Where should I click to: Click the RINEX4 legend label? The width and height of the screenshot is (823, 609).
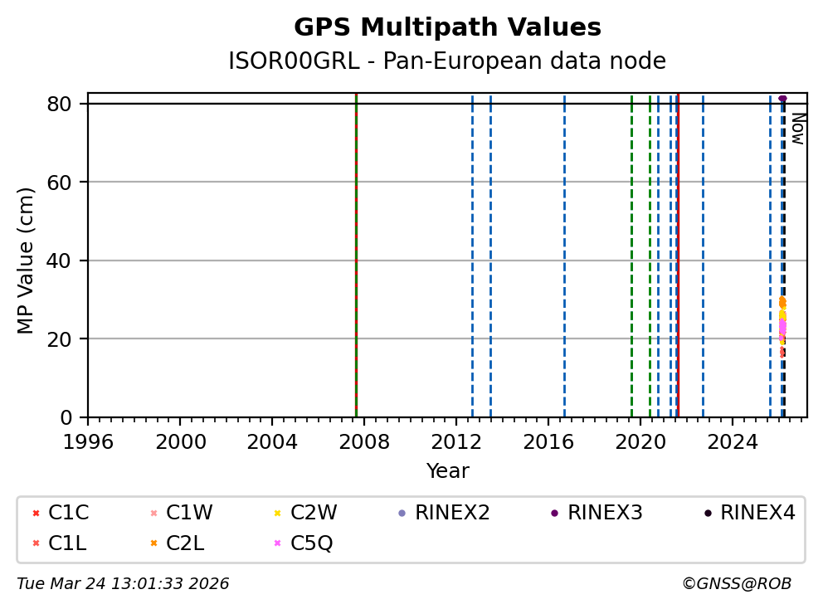coord(757,514)
